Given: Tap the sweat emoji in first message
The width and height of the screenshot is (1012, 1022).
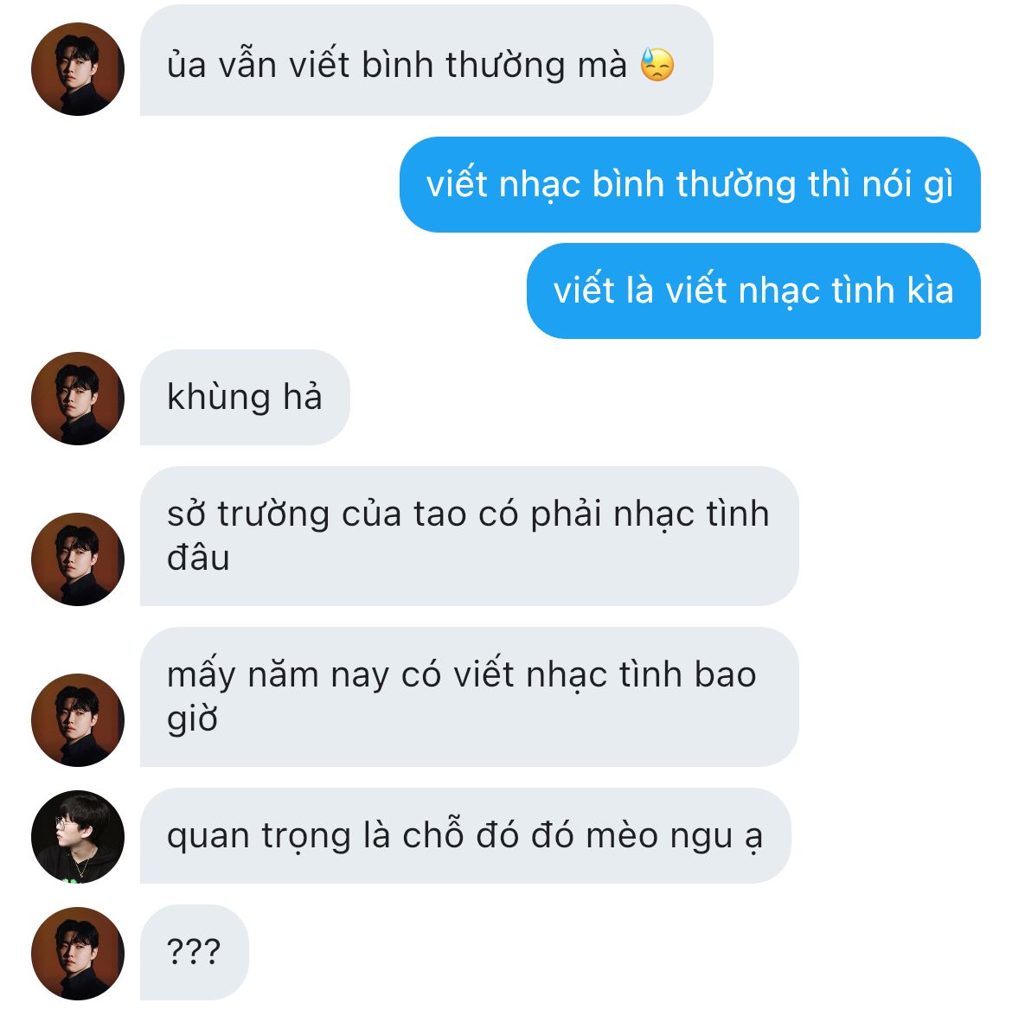Looking at the screenshot, I should (x=657, y=65).
